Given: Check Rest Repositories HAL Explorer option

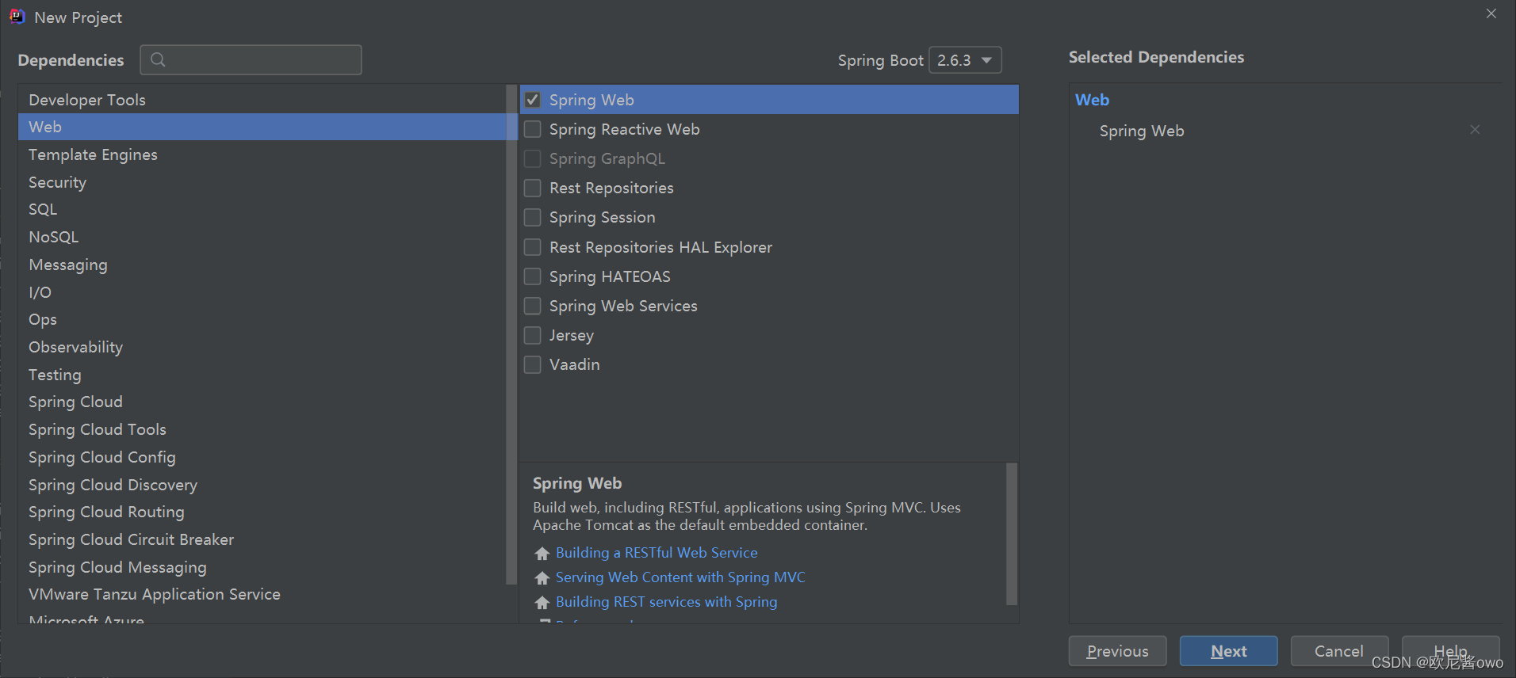Looking at the screenshot, I should (533, 247).
